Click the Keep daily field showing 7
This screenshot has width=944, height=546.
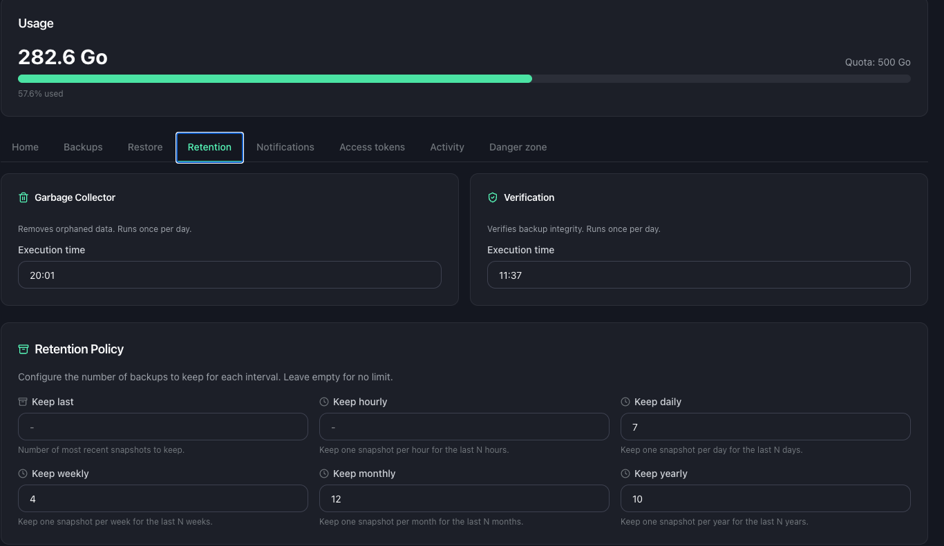click(766, 427)
